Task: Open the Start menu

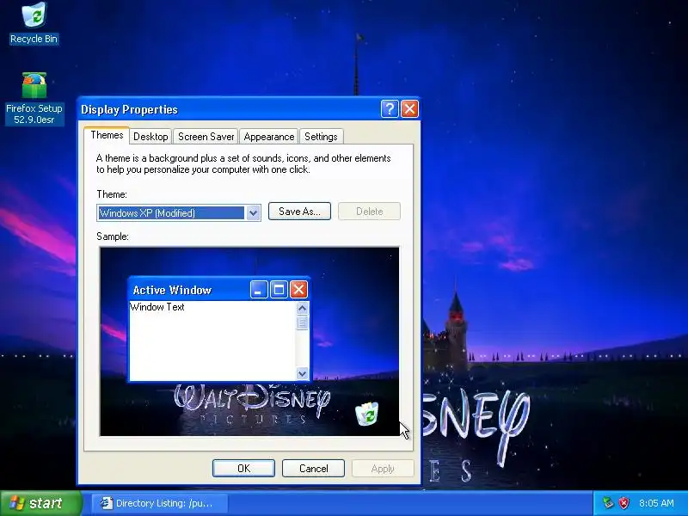Action: click(40, 503)
